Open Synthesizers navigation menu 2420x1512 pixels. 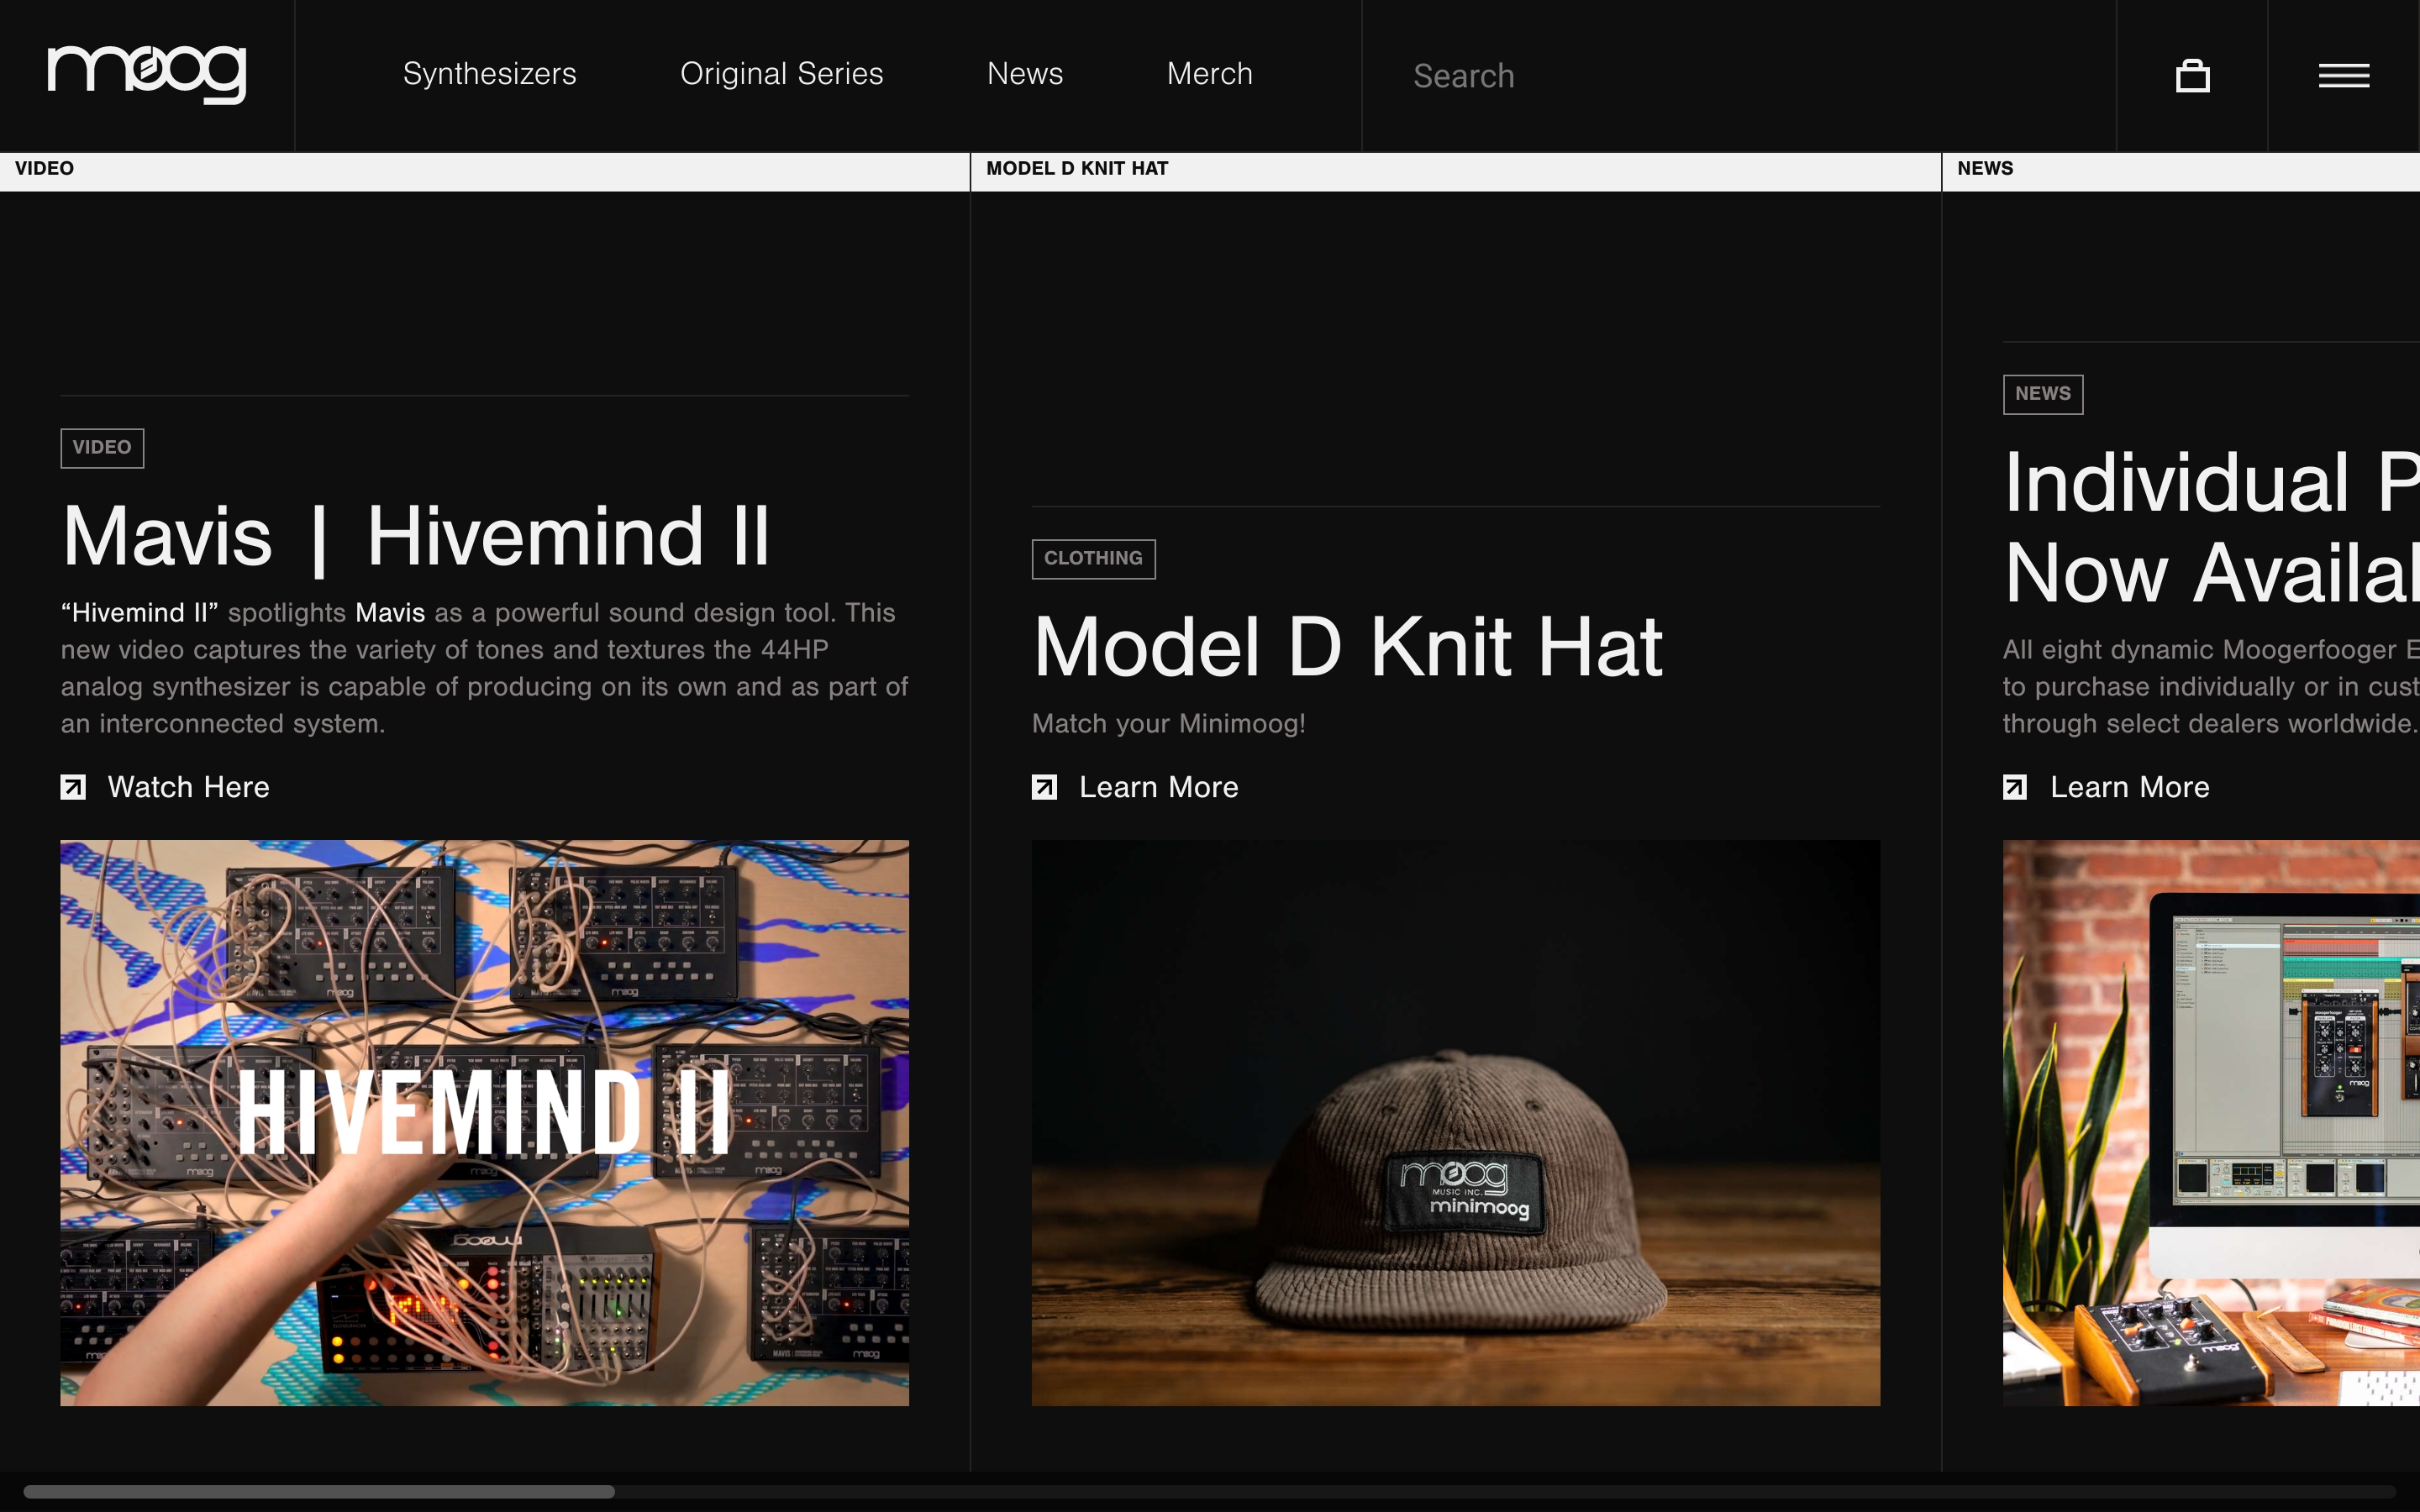click(489, 74)
